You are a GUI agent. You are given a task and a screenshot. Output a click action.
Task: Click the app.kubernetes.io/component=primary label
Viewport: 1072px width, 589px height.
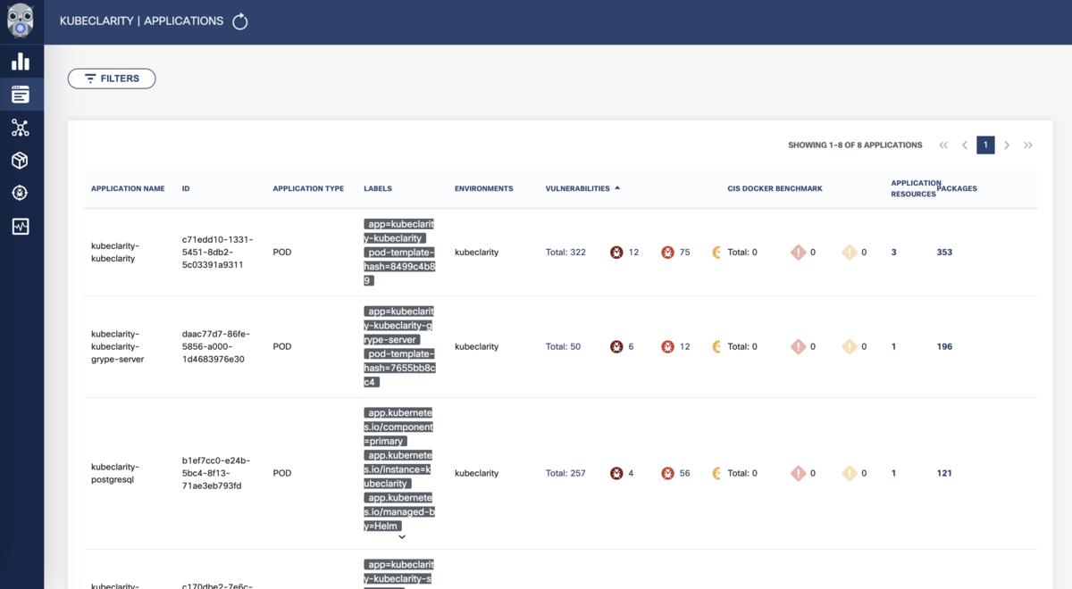pyautogui.click(x=398, y=427)
